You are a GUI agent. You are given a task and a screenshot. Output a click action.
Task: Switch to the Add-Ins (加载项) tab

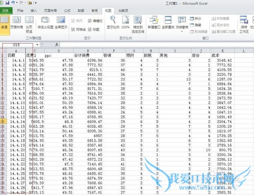pos(123,11)
